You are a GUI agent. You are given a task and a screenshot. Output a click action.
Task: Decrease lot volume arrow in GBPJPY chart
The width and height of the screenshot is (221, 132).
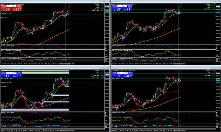click(x=118, y=6)
